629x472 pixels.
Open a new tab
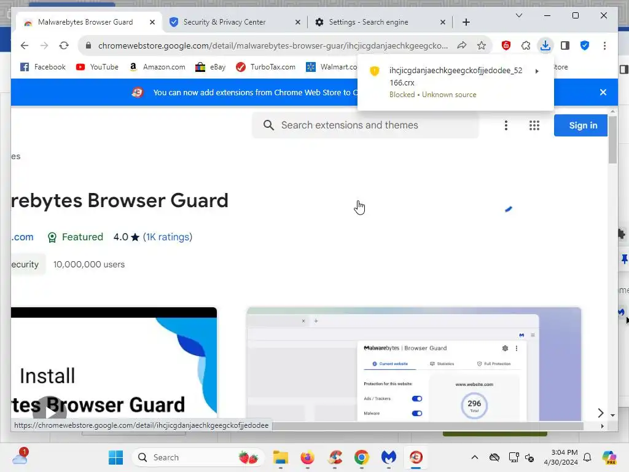point(466,22)
